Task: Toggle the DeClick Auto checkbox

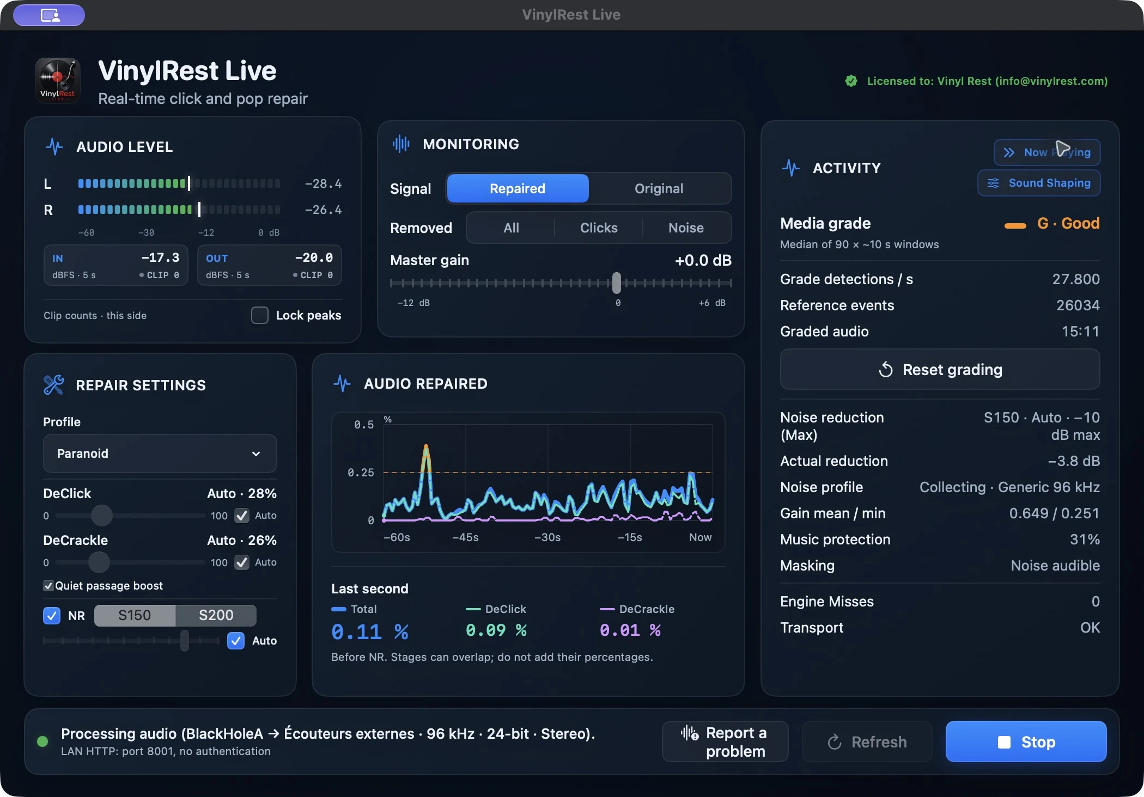Action: coord(242,516)
